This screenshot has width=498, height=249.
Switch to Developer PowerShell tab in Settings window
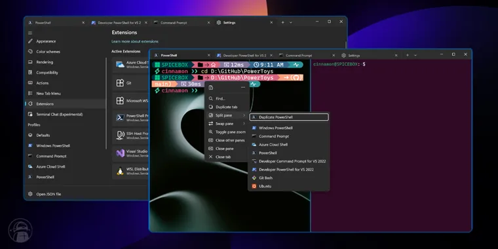[x=119, y=22]
